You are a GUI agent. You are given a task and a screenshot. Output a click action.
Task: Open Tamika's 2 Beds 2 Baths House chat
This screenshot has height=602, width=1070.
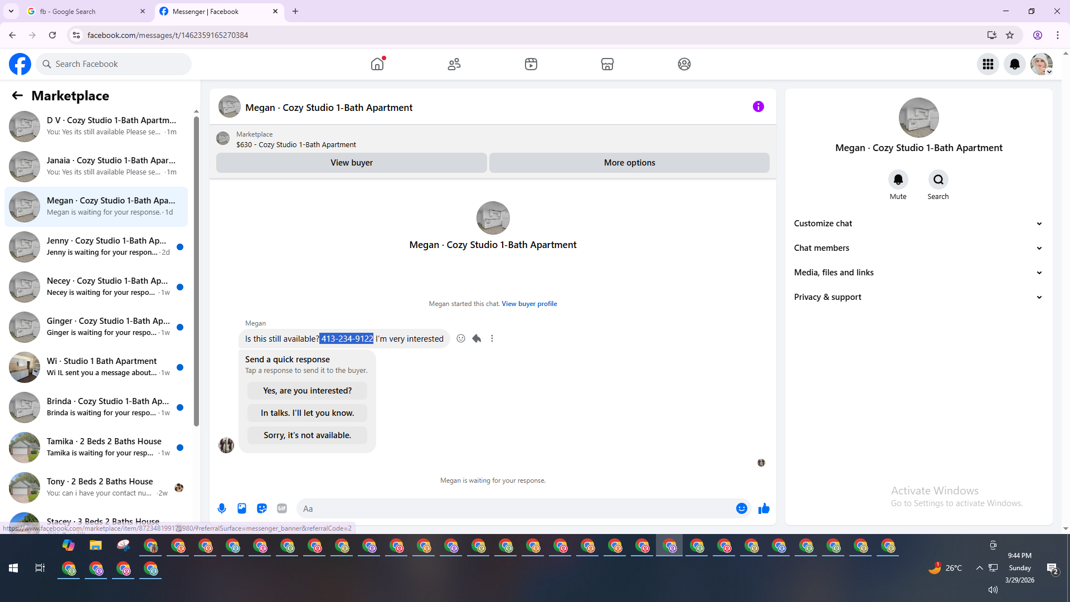click(96, 447)
